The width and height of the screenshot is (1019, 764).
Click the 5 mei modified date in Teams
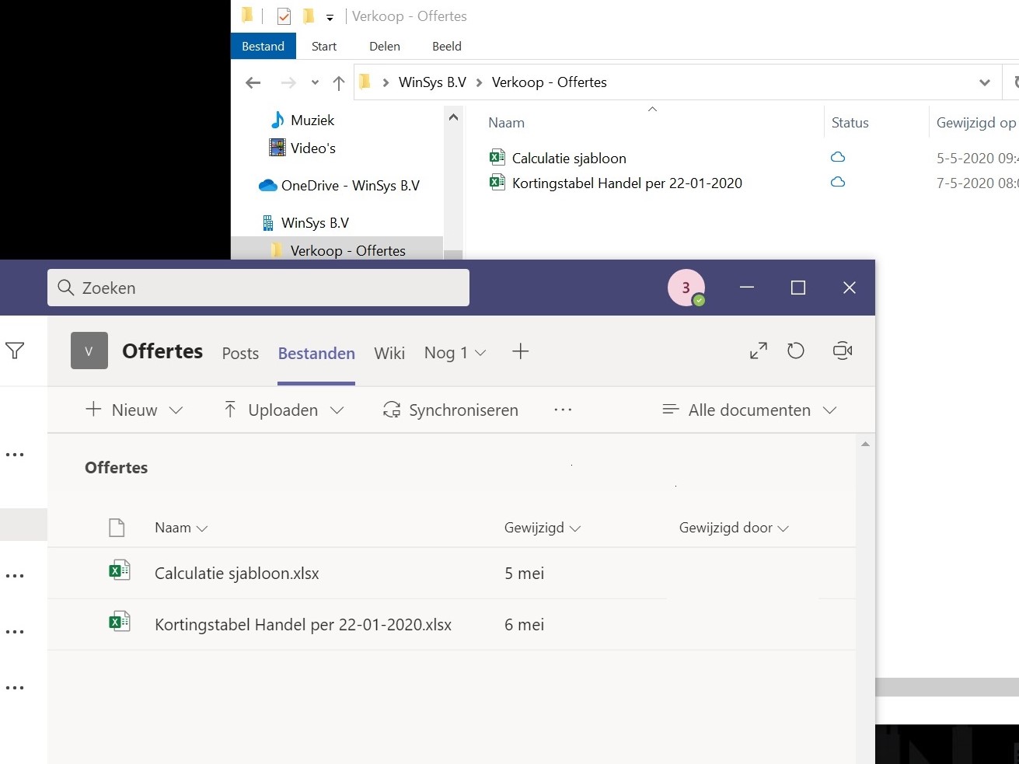click(x=525, y=574)
